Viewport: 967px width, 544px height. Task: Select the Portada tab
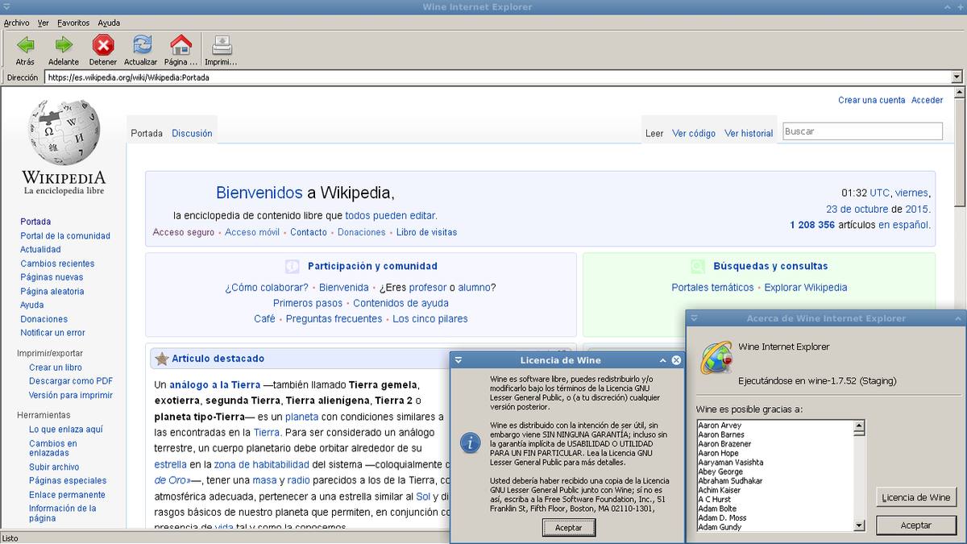pos(147,134)
